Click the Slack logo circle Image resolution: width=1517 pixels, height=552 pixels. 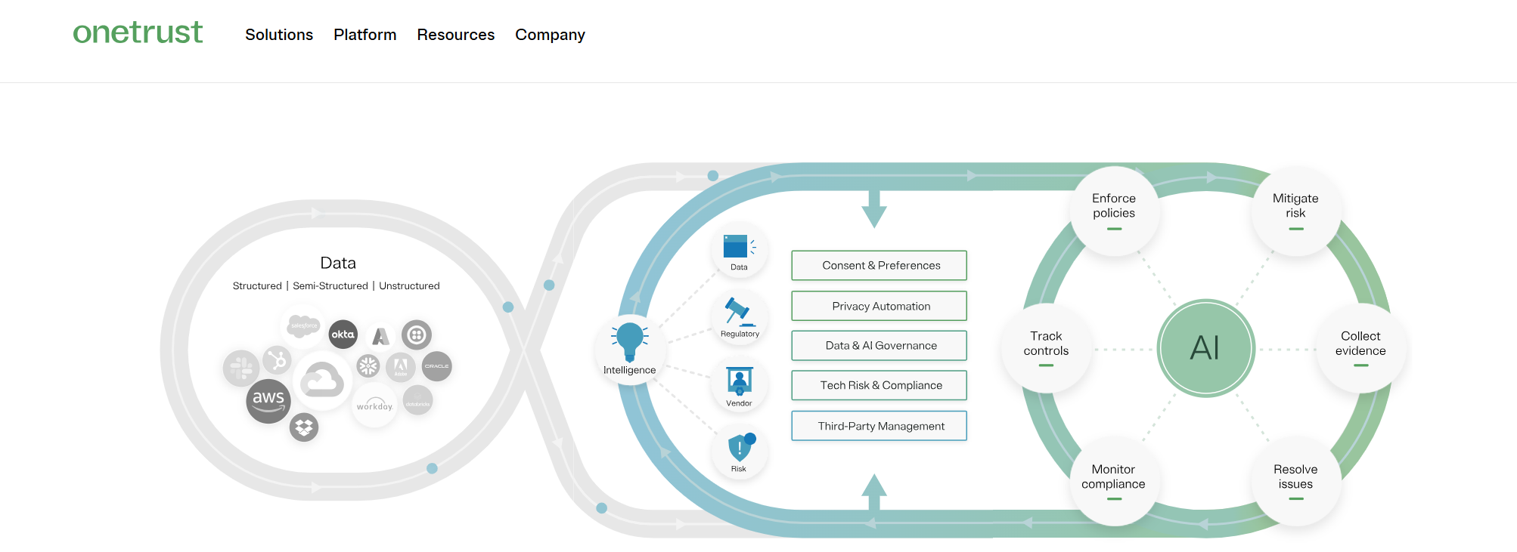241,369
